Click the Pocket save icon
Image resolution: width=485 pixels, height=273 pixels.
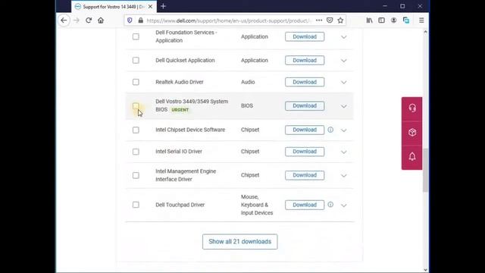pyautogui.click(x=330, y=20)
